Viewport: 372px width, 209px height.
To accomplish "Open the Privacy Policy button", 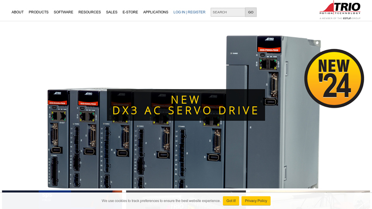I will pyautogui.click(x=256, y=201).
